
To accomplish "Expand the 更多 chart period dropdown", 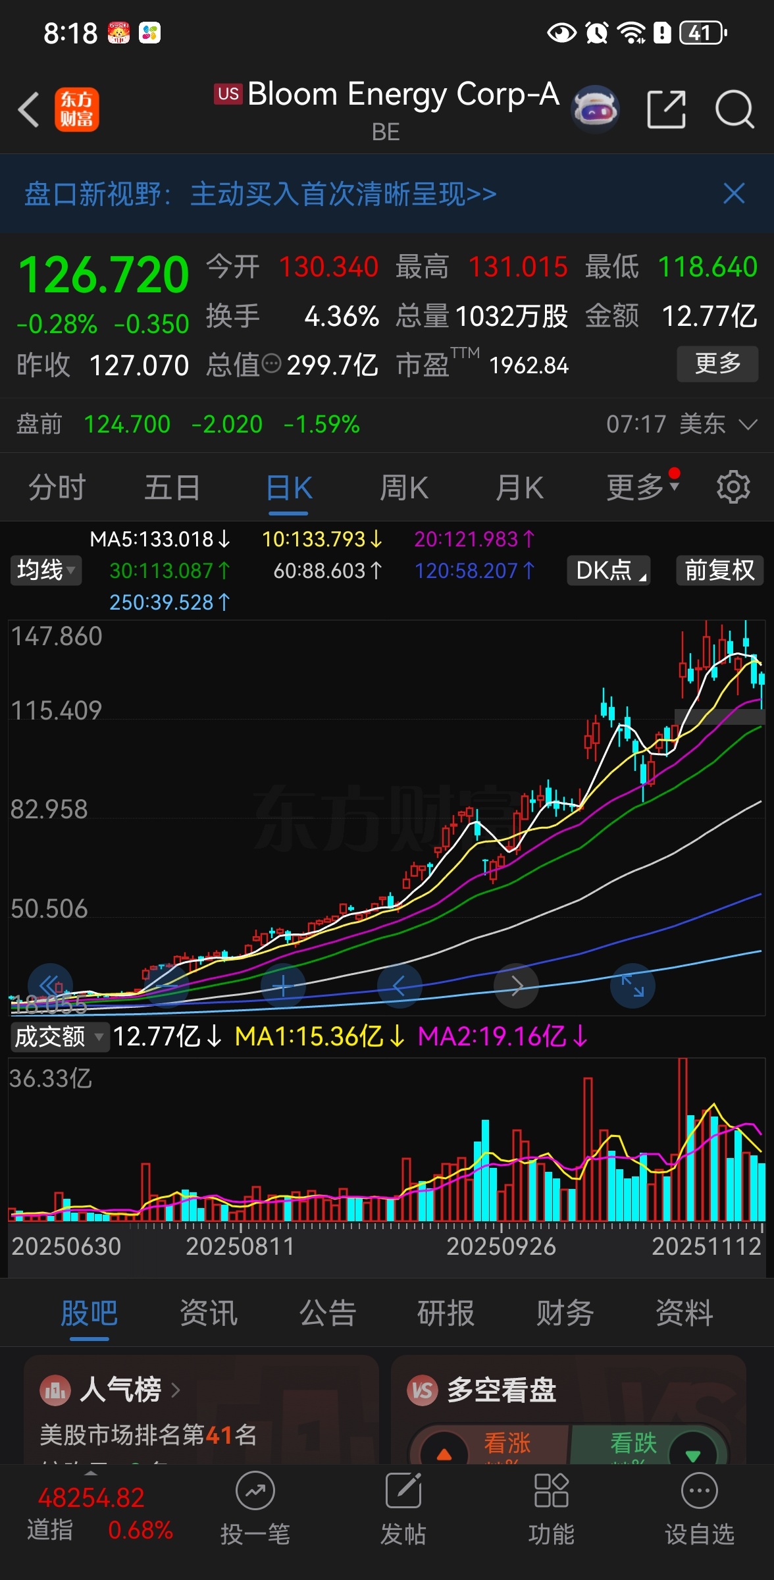I will point(642,487).
